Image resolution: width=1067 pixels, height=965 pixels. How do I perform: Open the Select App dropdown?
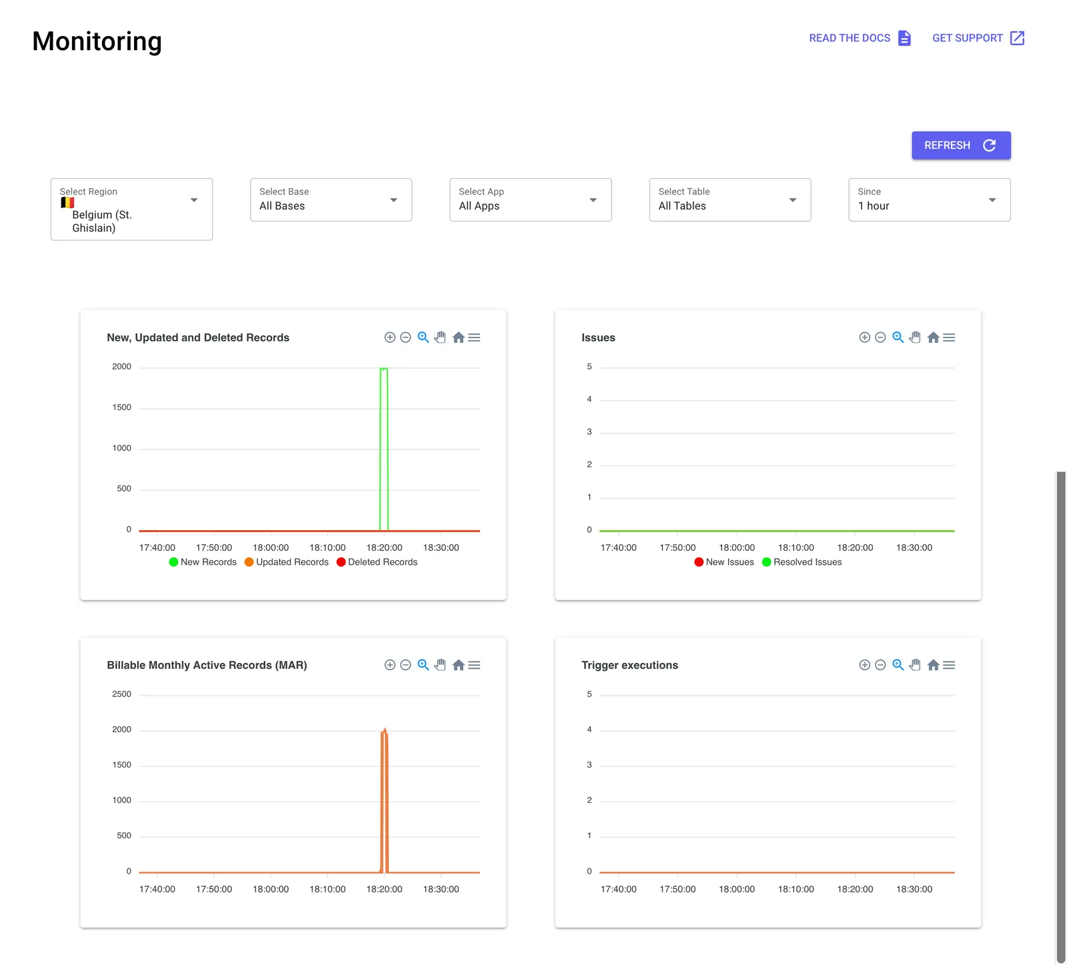click(x=530, y=199)
